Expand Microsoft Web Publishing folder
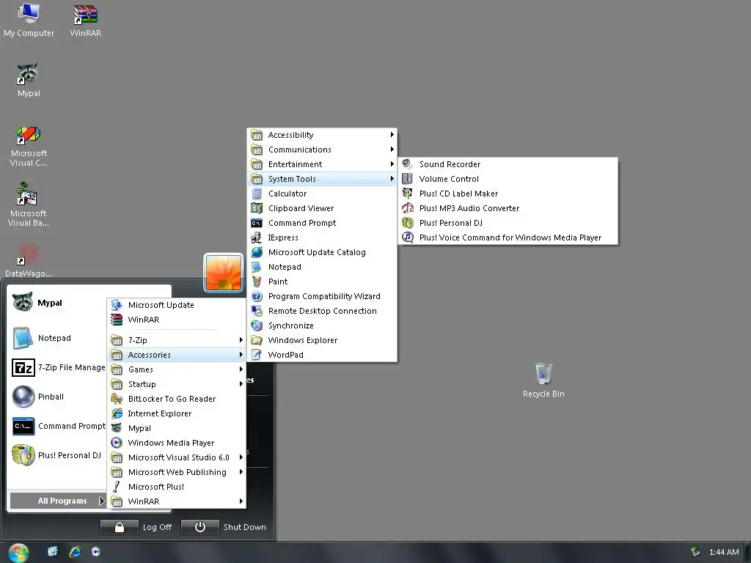The height and width of the screenshot is (563, 751). [177, 472]
